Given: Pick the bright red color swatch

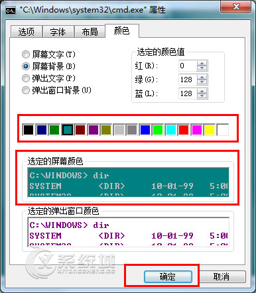Looking at the screenshot, I should [184, 130].
